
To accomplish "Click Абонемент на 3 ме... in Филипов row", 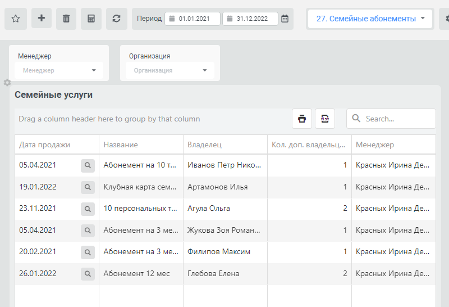I will point(141,252).
